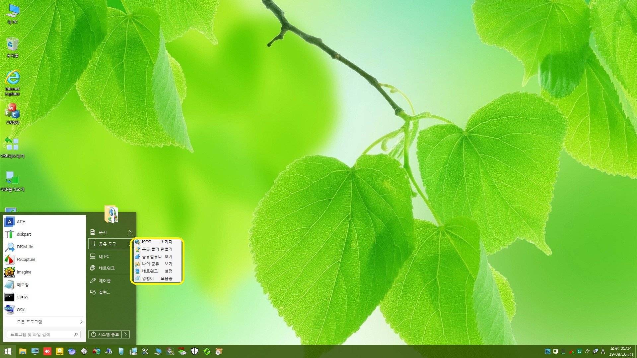Open 제어판 from start menu
637x358 pixels.
[x=111, y=280]
